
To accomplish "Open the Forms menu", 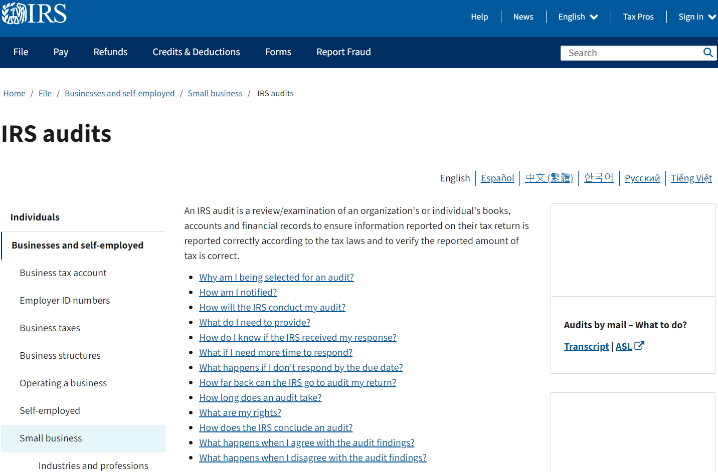I will [x=278, y=52].
